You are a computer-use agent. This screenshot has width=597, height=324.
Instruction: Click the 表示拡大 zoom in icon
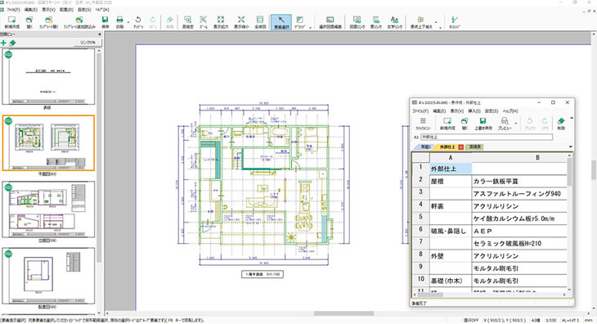click(221, 22)
